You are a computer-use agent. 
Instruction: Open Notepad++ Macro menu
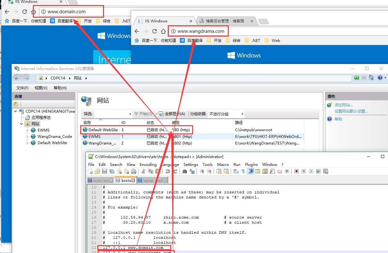pyautogui.click(x=223, y=164)
